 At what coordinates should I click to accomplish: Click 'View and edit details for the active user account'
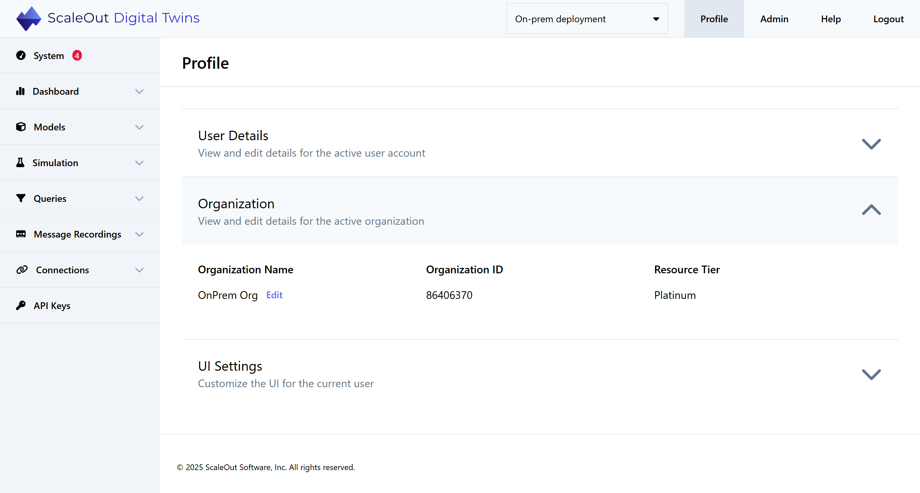click(312, 153)
